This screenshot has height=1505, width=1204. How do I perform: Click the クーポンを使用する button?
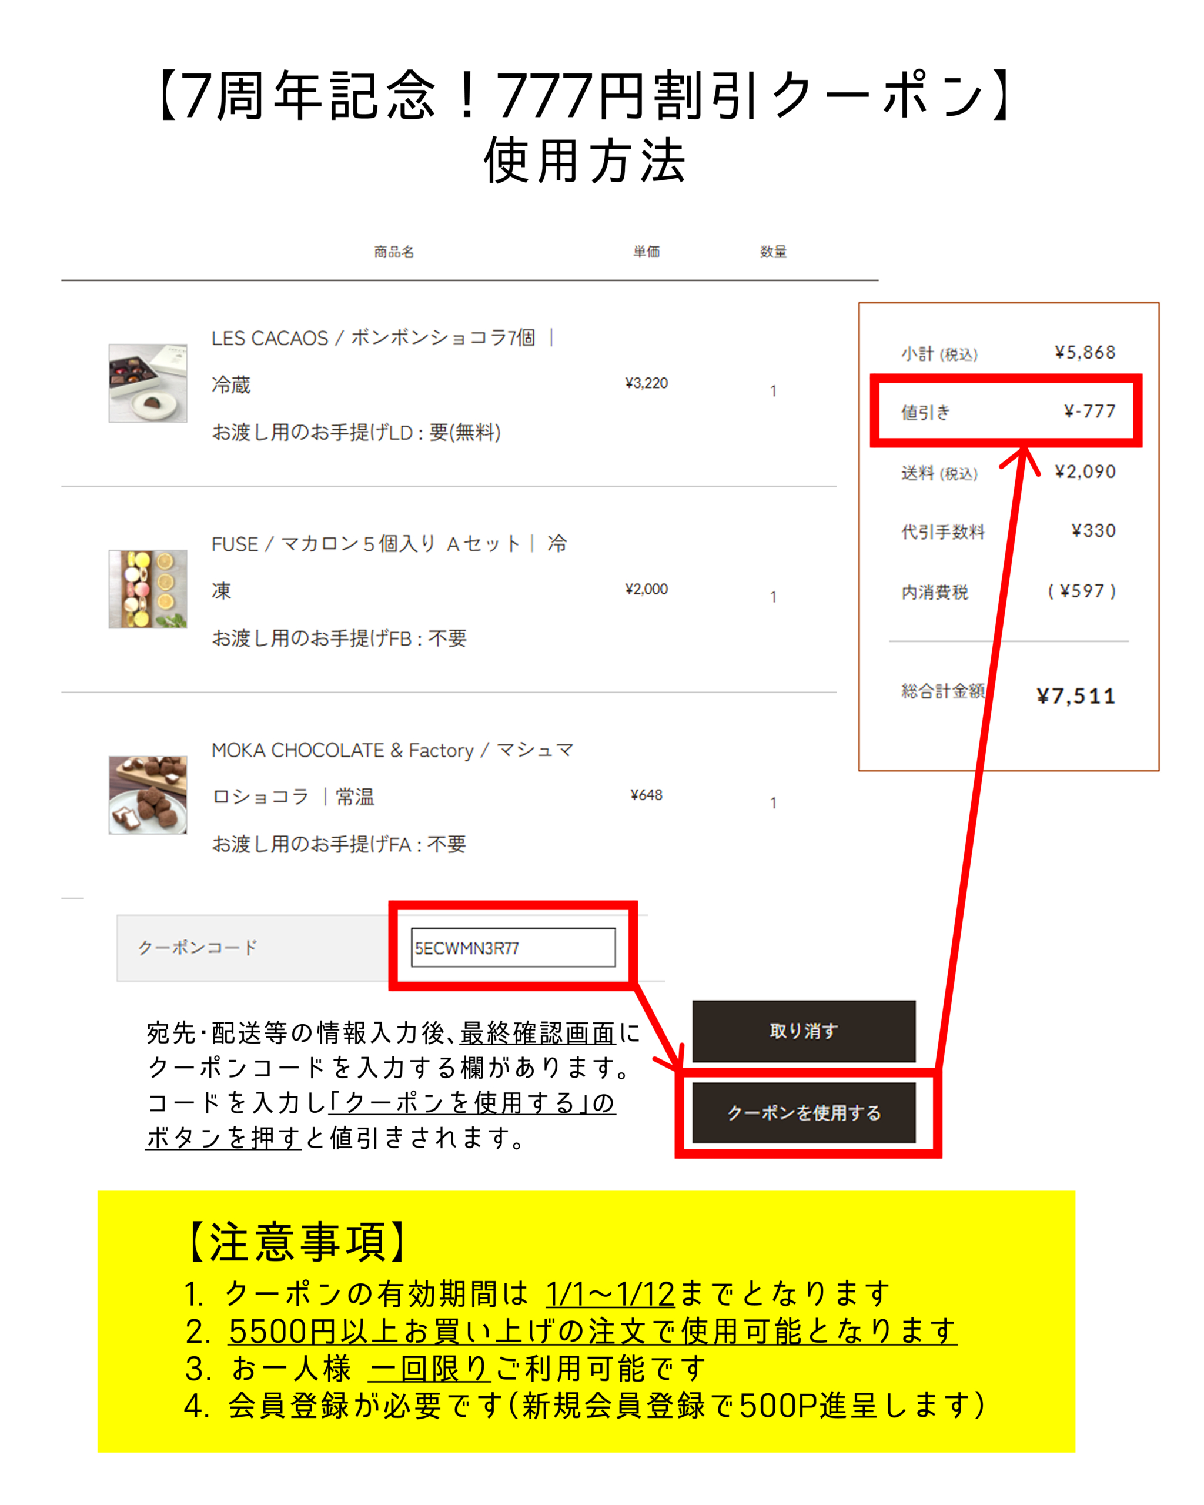pyautogui.click(x=804, y=1112)
